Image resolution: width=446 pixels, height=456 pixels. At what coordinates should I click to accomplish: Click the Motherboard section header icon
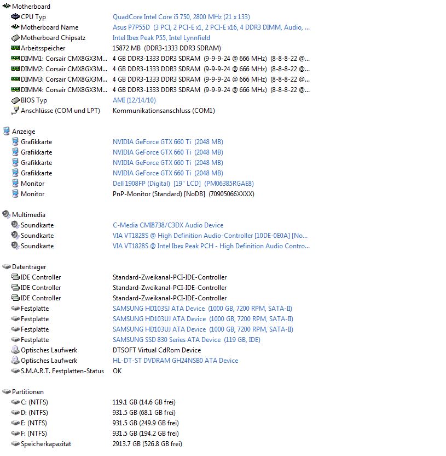pyautogui.click(x=7, y=6)
